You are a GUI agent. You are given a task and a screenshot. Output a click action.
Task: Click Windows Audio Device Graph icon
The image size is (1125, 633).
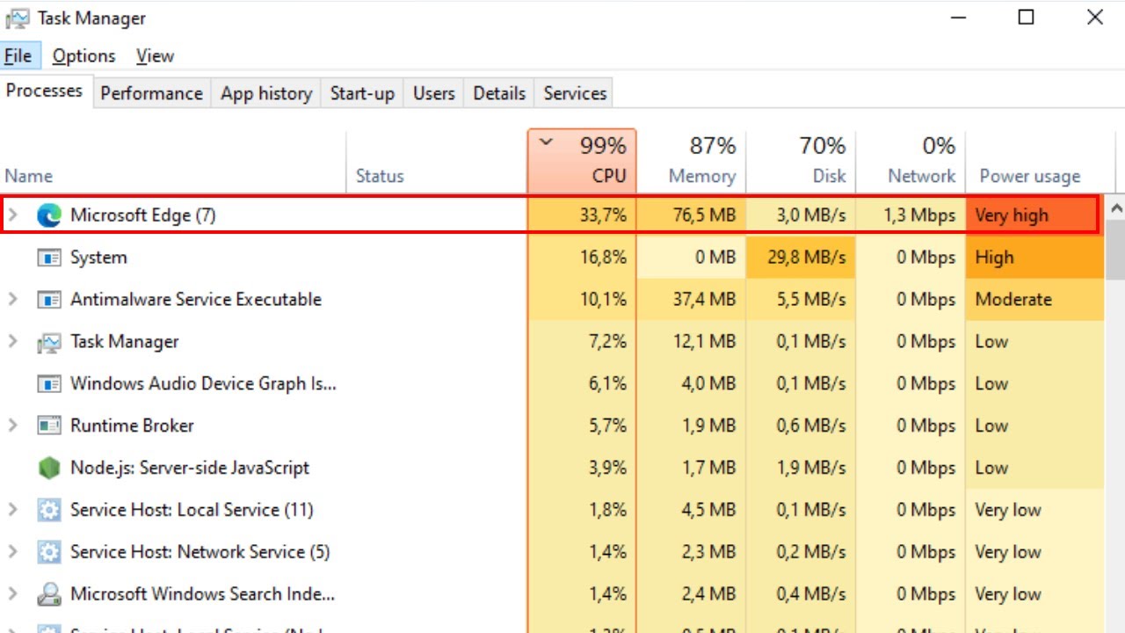[x=49, y=384]
